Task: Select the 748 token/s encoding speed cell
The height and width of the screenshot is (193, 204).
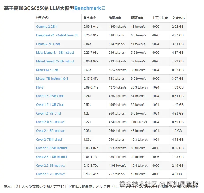Action: click(x=118, y=78)
